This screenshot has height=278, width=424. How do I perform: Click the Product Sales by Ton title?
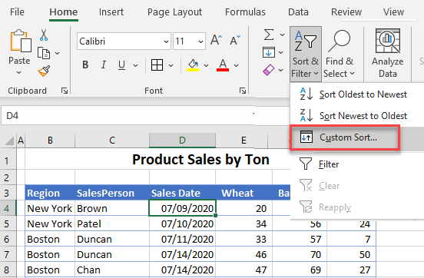(200, 160)
